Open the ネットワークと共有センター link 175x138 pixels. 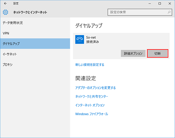(x=92, y=96)
